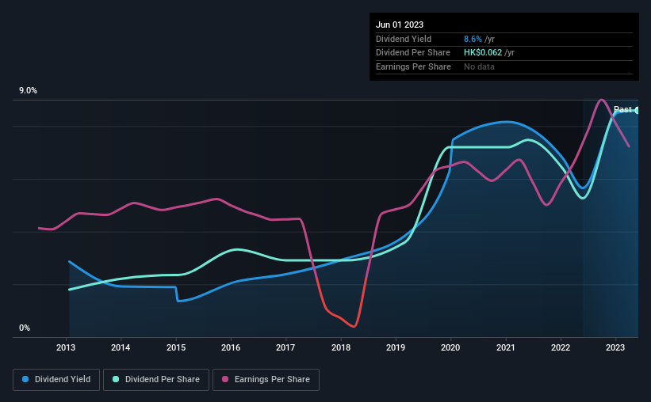Click the Earnings Per Share tooltip row label
The height and width of the screenshot is (402, 651).
[x=413, y=66]
